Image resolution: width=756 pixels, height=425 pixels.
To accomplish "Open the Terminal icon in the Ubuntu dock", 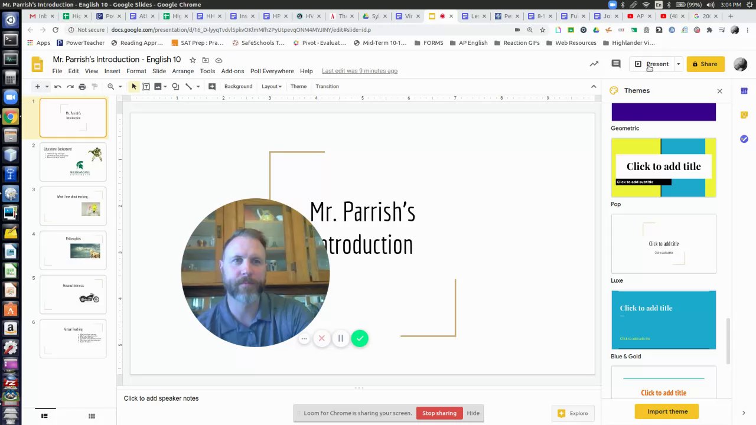I will point(10,40).
